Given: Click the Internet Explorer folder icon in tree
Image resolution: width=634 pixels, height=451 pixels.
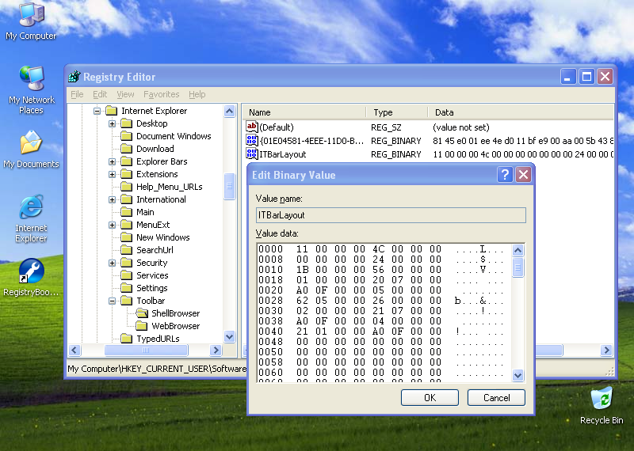Looking at the screenshot, I should (x=111, y=111).
